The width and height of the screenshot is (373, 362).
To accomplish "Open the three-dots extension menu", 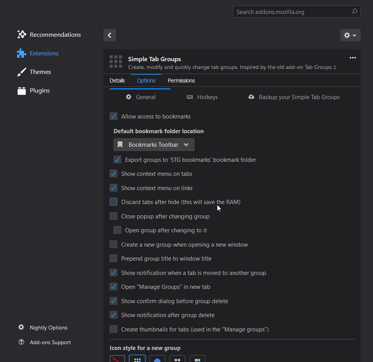I will (352, 58).
